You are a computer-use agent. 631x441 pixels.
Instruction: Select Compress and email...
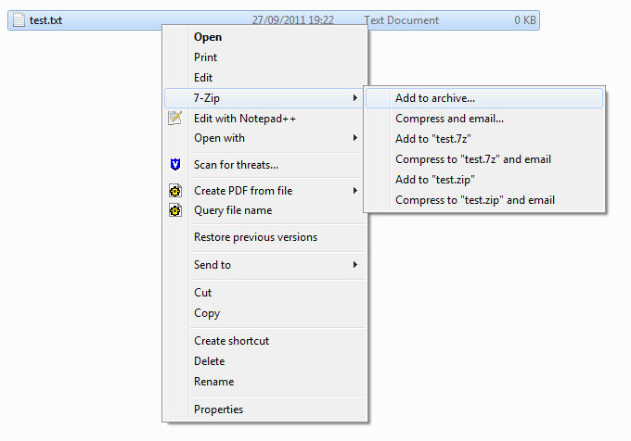484,119
